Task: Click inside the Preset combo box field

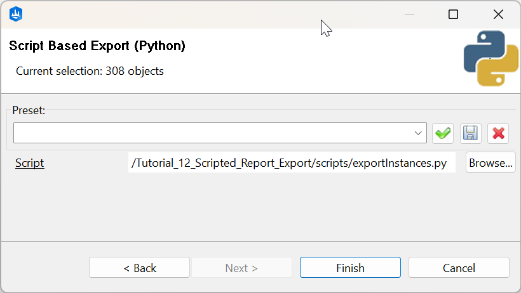Action: [x=213, y=133]
